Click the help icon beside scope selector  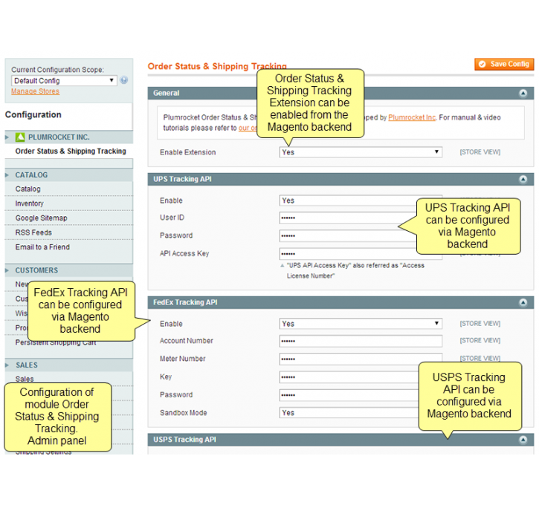pos(123,80)
